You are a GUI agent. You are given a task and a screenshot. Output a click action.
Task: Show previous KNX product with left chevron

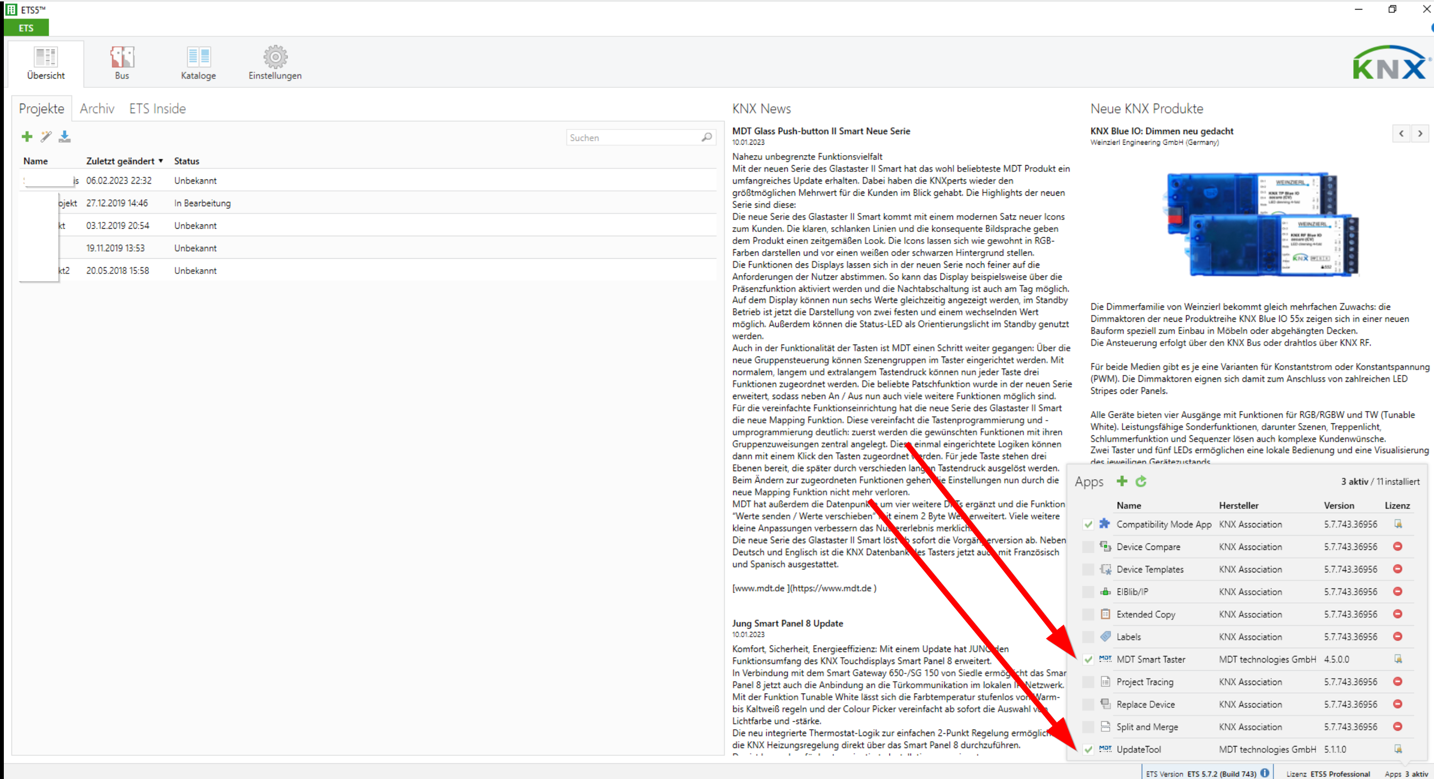point(1401,134)
